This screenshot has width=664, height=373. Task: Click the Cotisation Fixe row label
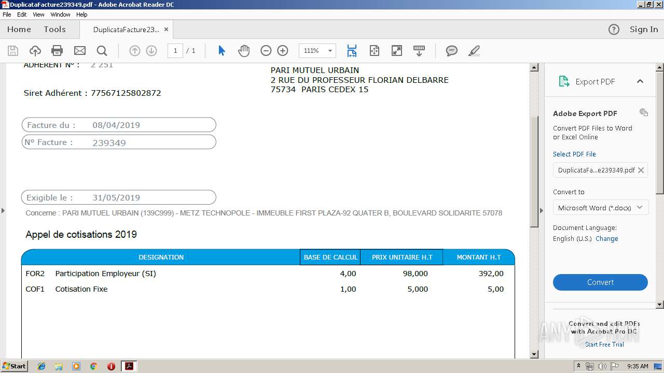click(x=81, y=289)
